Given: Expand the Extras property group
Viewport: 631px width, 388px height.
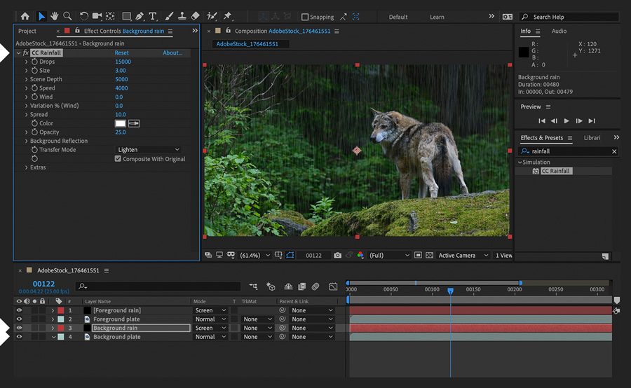Looking at the screenshot, I should [x=27, y=167].
